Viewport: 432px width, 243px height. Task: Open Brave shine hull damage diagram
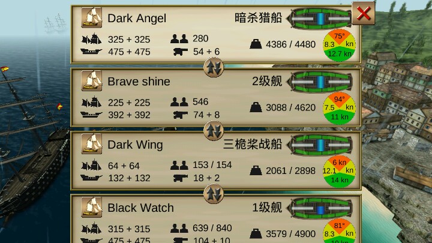click(320, 82)
